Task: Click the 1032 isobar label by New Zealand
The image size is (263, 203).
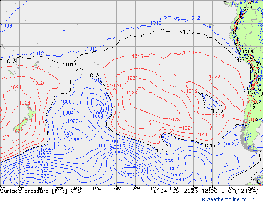Action: (x=18, y=131)
